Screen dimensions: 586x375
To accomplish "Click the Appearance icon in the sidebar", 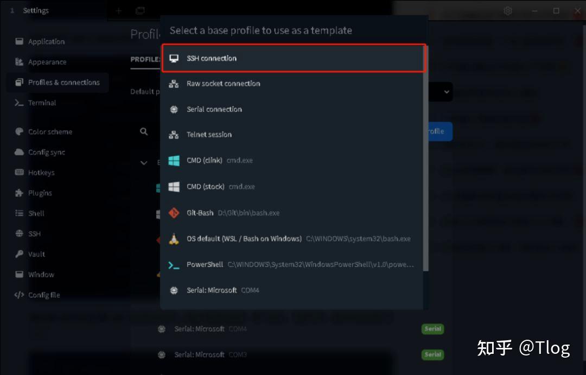I will pyautogui.click(x=19, y=62).
